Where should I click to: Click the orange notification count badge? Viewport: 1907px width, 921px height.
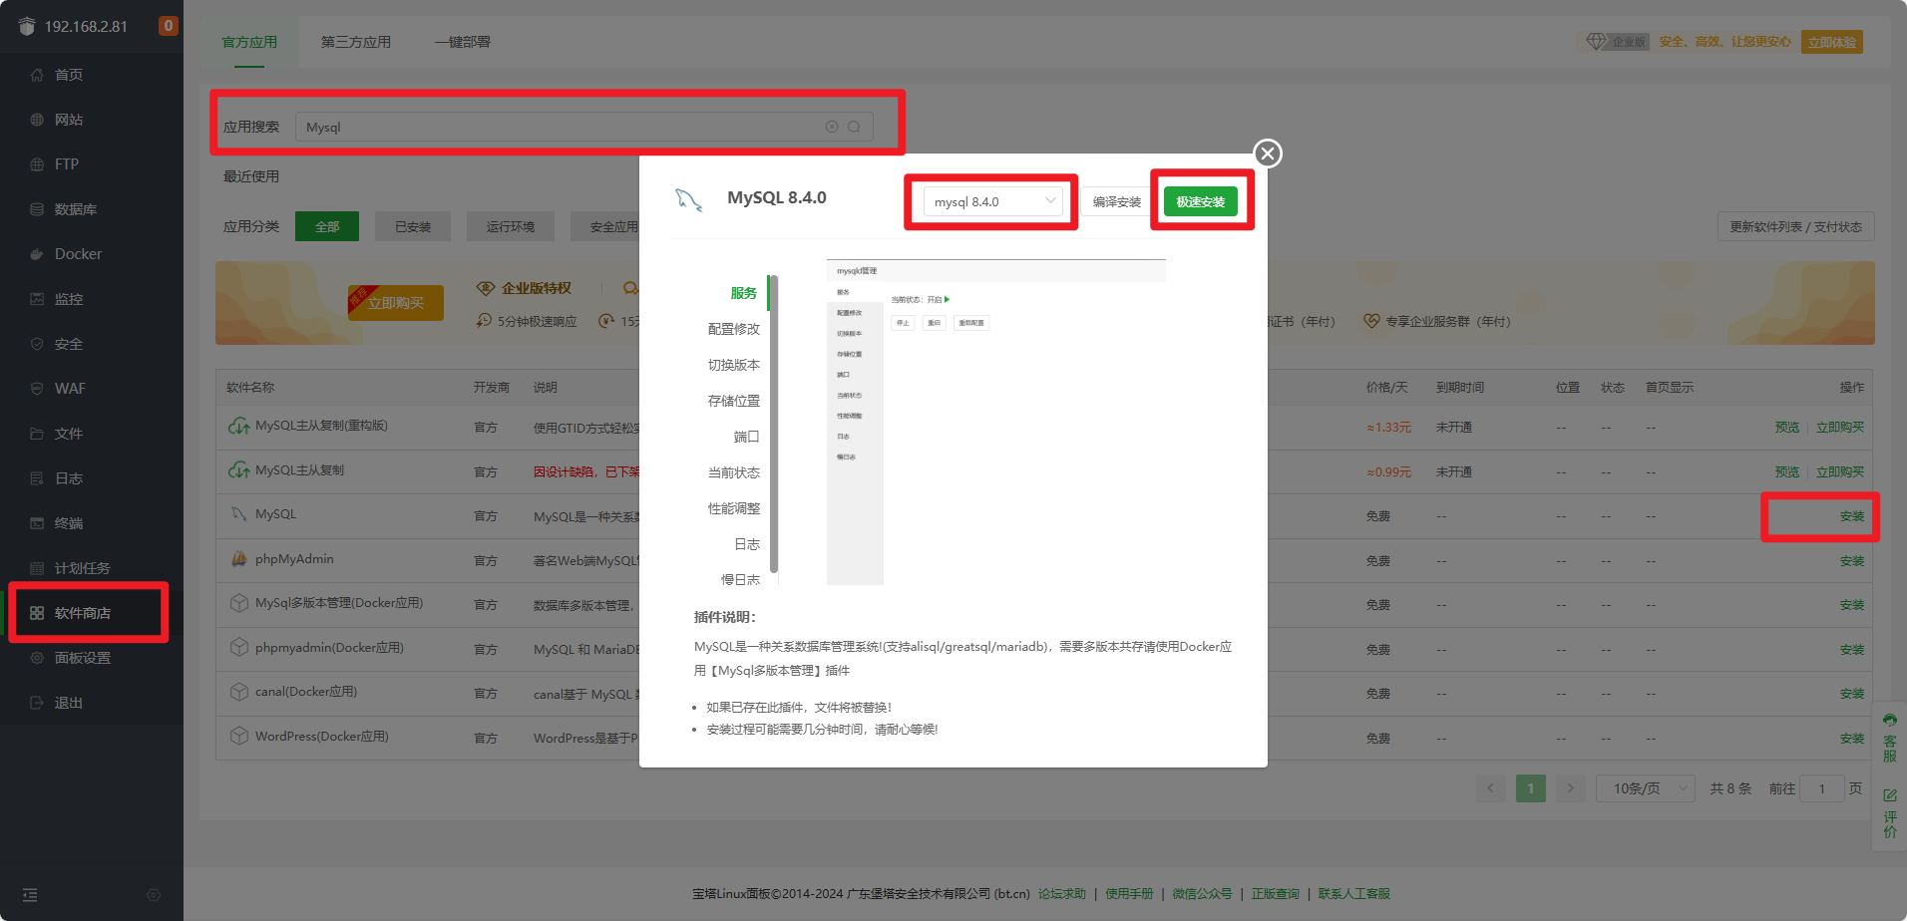coord(169,26)
